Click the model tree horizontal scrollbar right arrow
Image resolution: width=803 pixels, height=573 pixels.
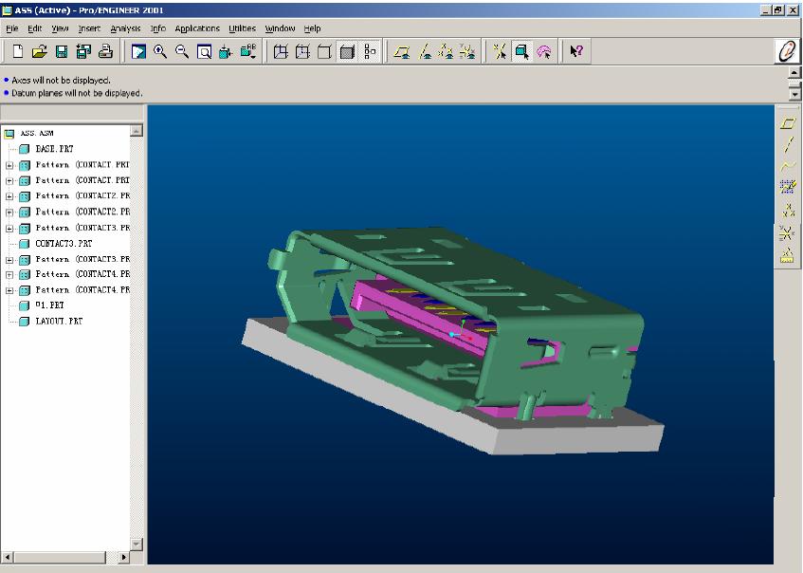(x=124, y=557)
